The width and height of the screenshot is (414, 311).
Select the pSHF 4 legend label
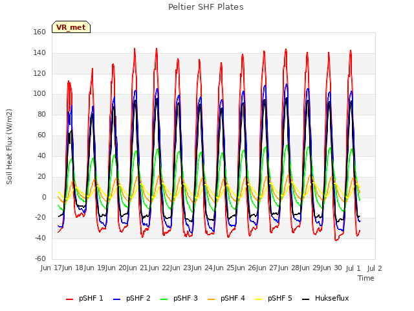coord(233,298)
